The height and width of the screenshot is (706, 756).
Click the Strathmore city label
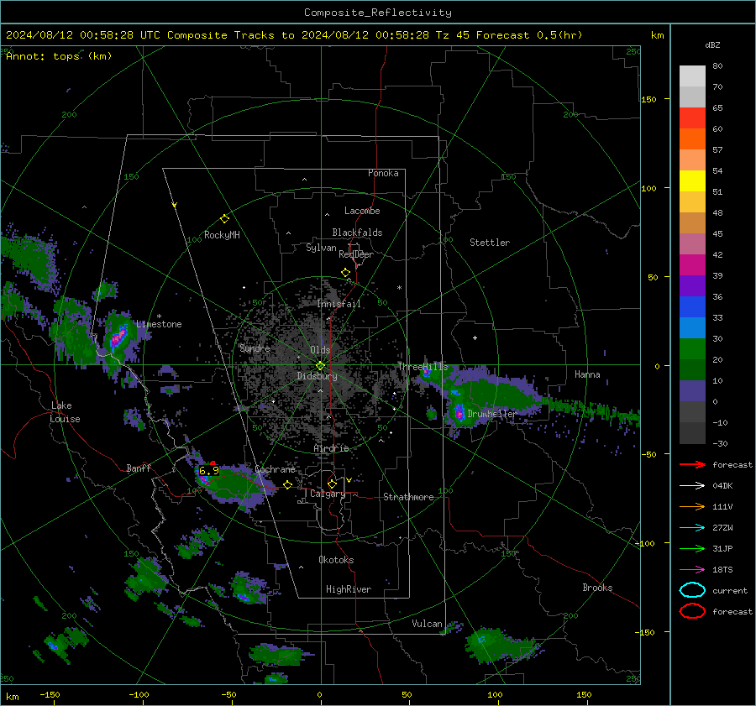408,497
